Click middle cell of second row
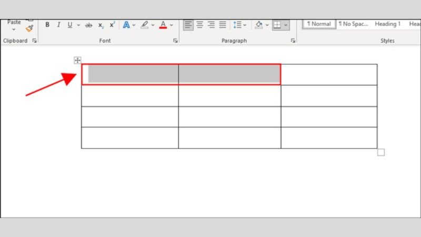The height and width of the screenshot is (237, 421). [x=229, y=96]
